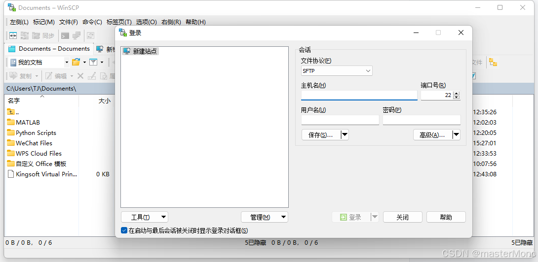Click the 密码 password input field
The image size is (538, 262).
coord(422,120)
